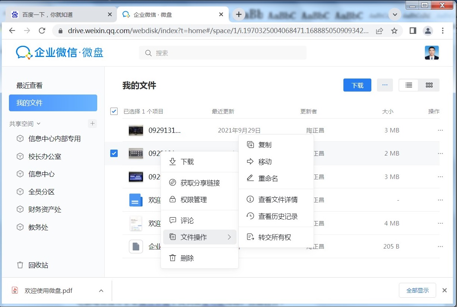The image size is (457, 307).
Task: Choose 重命名 from the submenu
Action: (x=268, y=179)
